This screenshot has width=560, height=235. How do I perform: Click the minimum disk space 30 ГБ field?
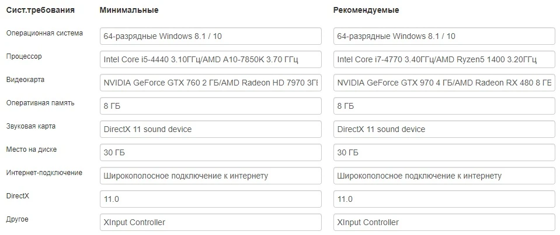coord(210,152)
